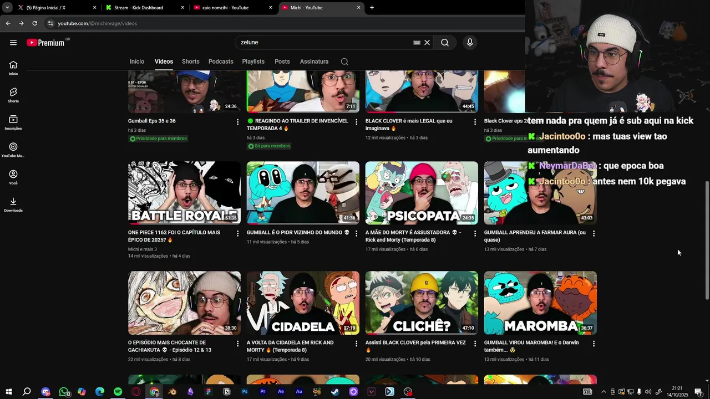Open options menu for INVENCÍVEL trailer video
Screen dimensions: 710x399
[357, 122]
